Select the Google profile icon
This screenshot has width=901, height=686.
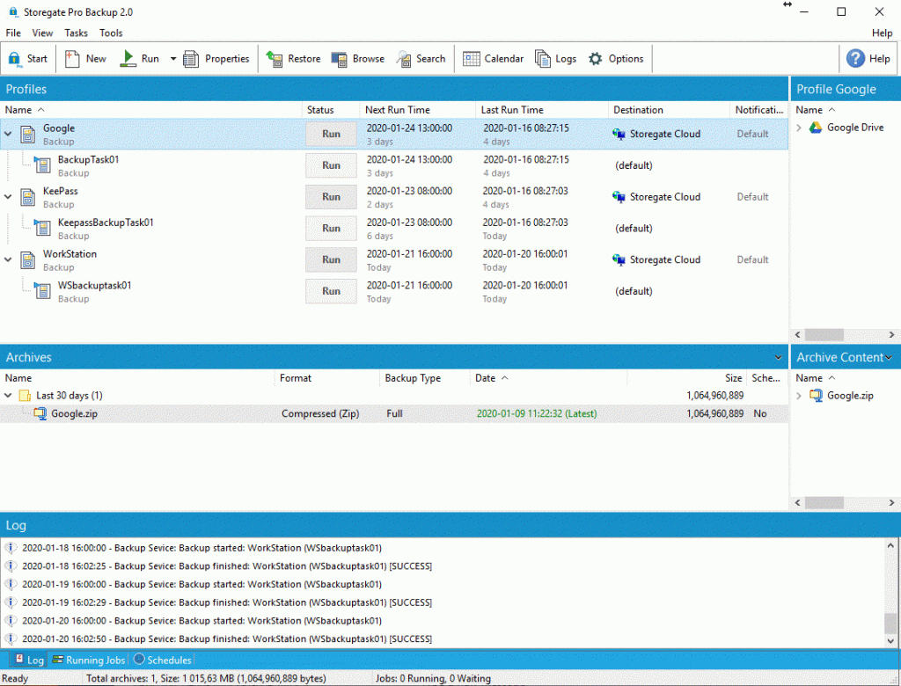pyautogui.click(x=28, y=135)
